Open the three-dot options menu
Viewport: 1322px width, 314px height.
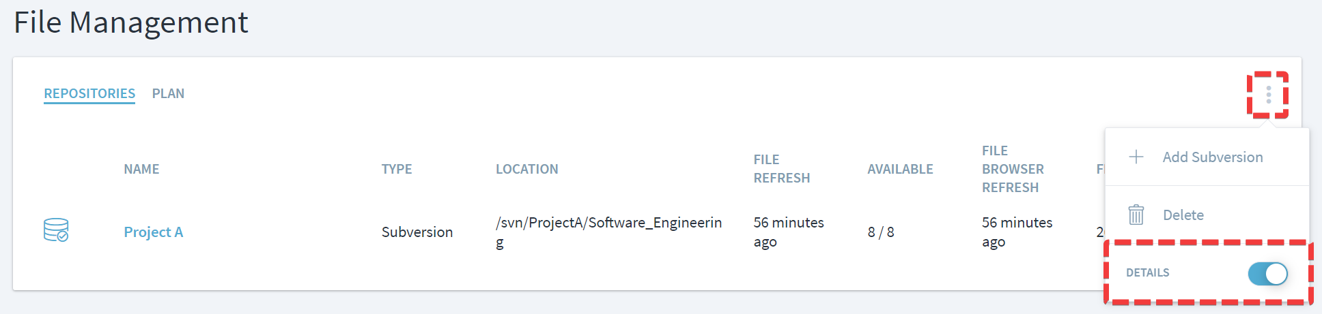[x=1268, y=95]
